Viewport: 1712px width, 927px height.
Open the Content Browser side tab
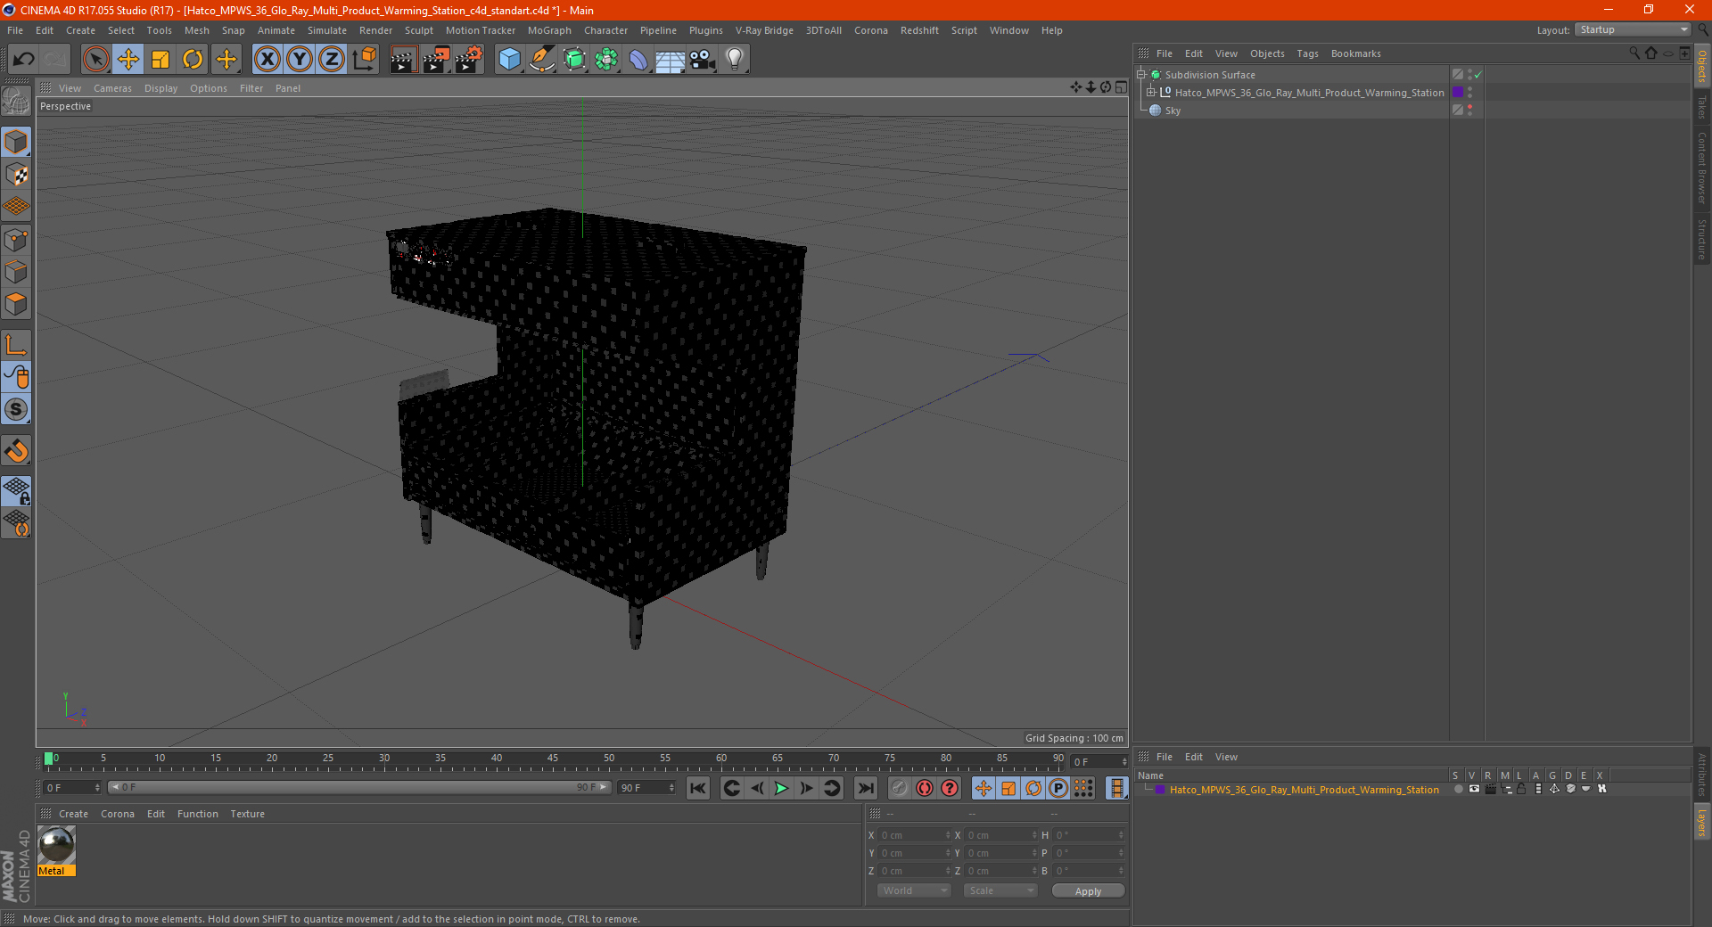[1702, 168]
